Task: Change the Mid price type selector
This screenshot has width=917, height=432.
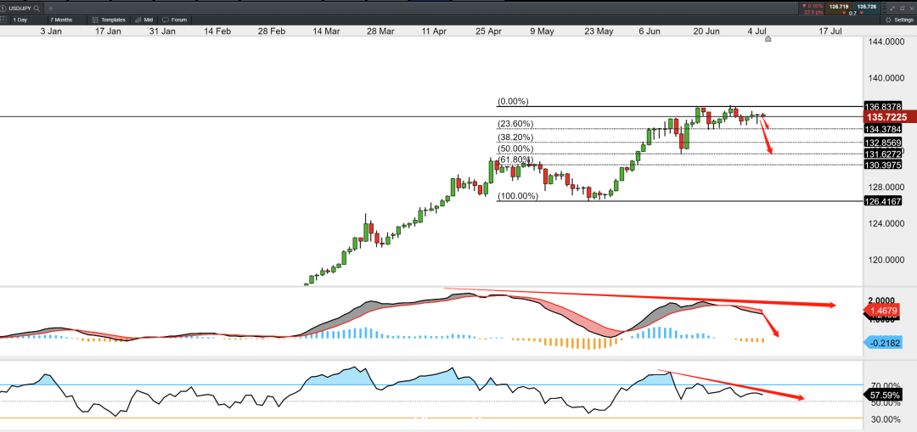Action: click(143, 20)
